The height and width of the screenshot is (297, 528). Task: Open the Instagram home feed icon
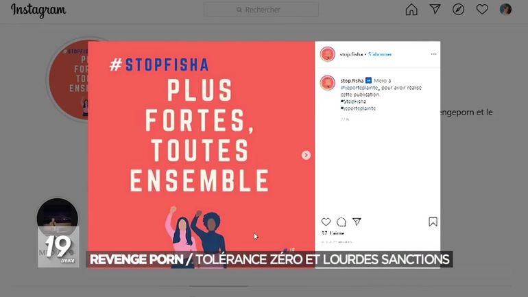tap(411, 10)
